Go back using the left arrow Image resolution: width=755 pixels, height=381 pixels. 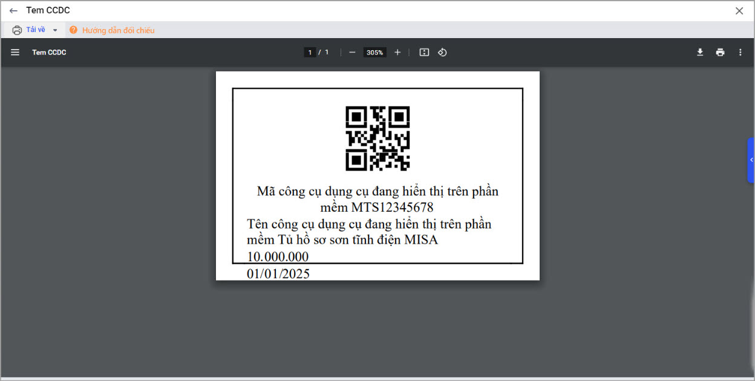(x=13, y=11)
